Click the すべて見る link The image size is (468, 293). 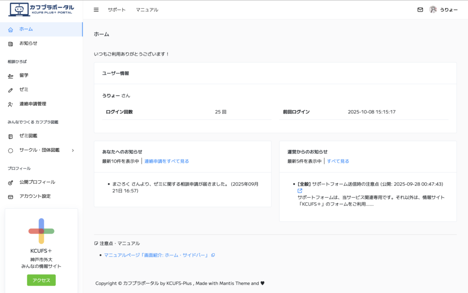click(x=338, y=161)
